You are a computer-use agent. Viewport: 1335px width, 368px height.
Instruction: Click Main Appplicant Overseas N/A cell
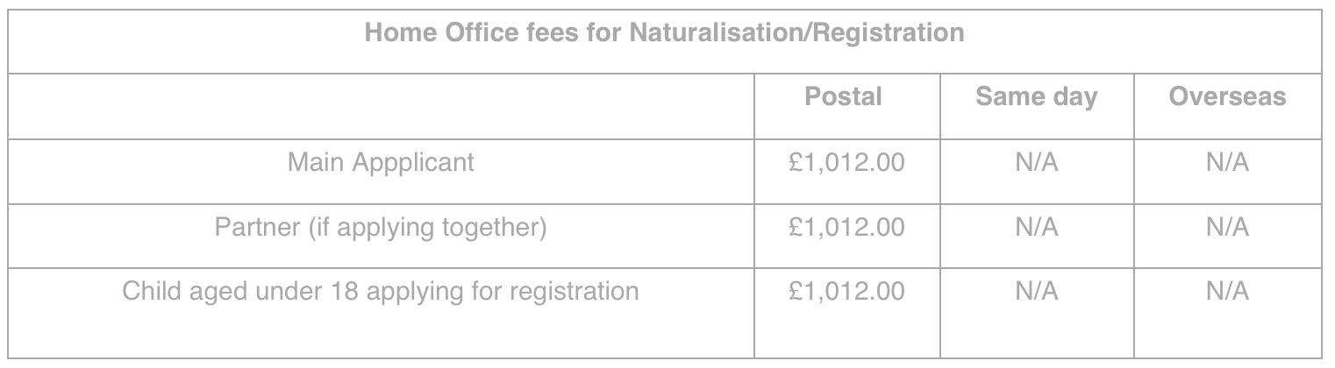(x=1227, y=163)
